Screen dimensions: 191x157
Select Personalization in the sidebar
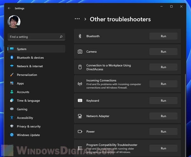pyautogui.click(x=27, y=75)
